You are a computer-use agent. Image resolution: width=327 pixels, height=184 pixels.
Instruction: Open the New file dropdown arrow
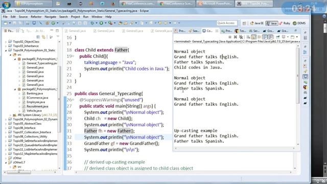point(10,23)
